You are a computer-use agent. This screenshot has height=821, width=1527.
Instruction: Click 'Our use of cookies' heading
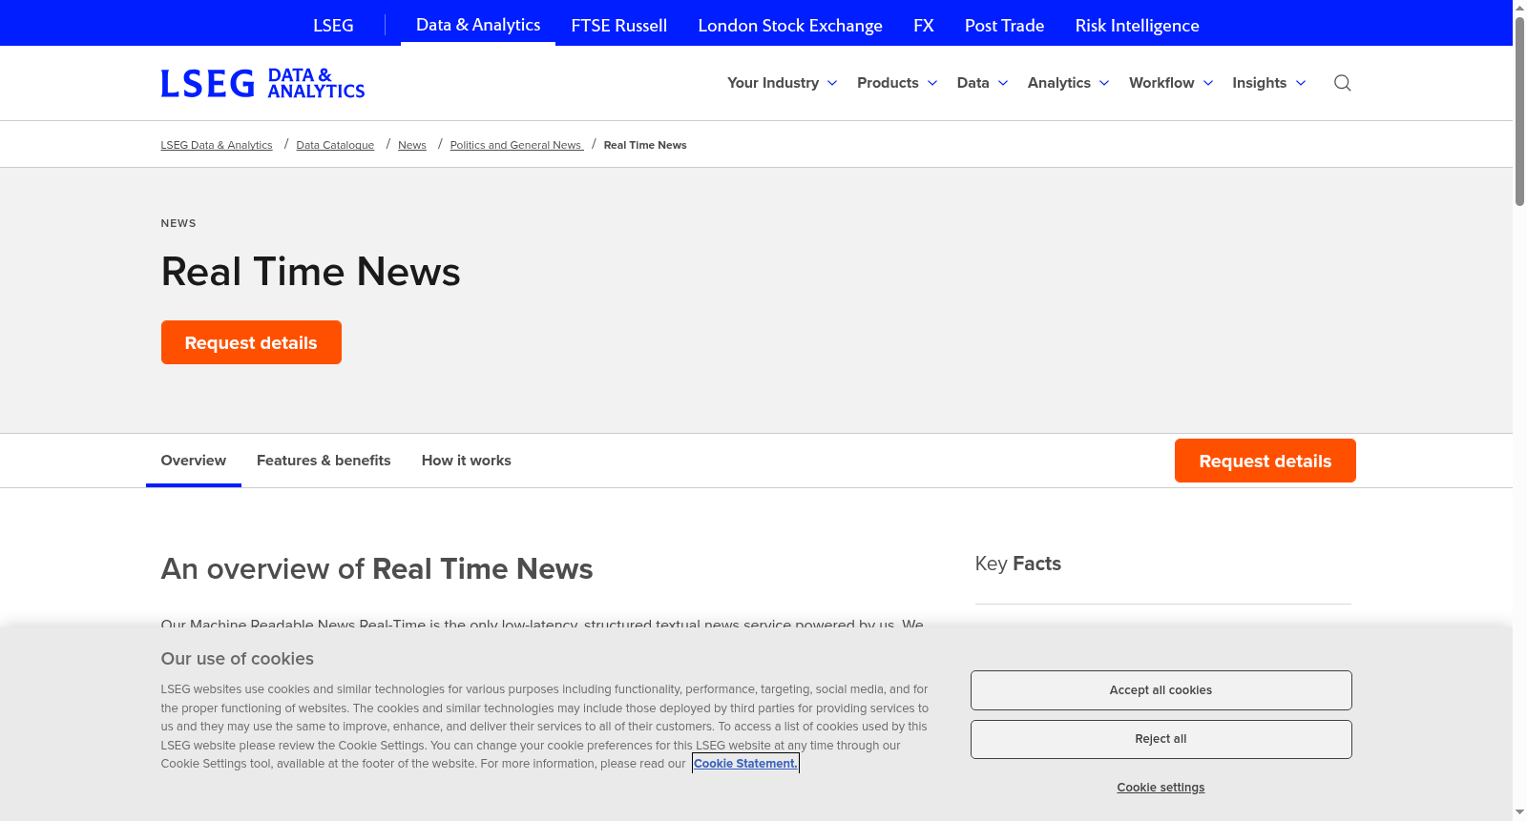coord(237,659)
